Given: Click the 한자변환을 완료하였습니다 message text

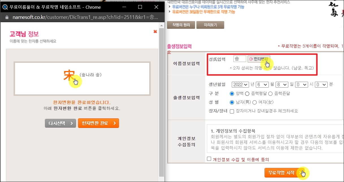Looking at the screenshot, I should coord(82,103).
